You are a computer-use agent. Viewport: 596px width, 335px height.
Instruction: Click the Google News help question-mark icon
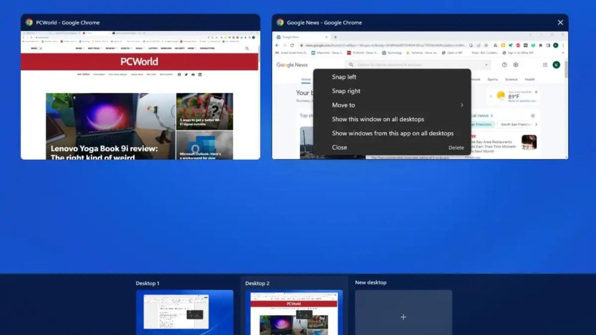pyautogui.click(x=504, y=65)
